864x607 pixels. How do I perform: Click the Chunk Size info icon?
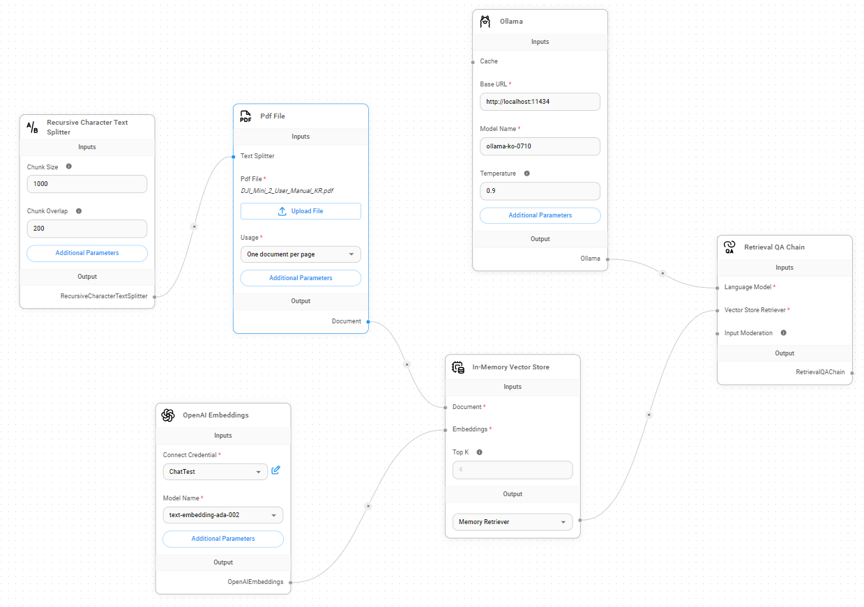pos(68,167)
